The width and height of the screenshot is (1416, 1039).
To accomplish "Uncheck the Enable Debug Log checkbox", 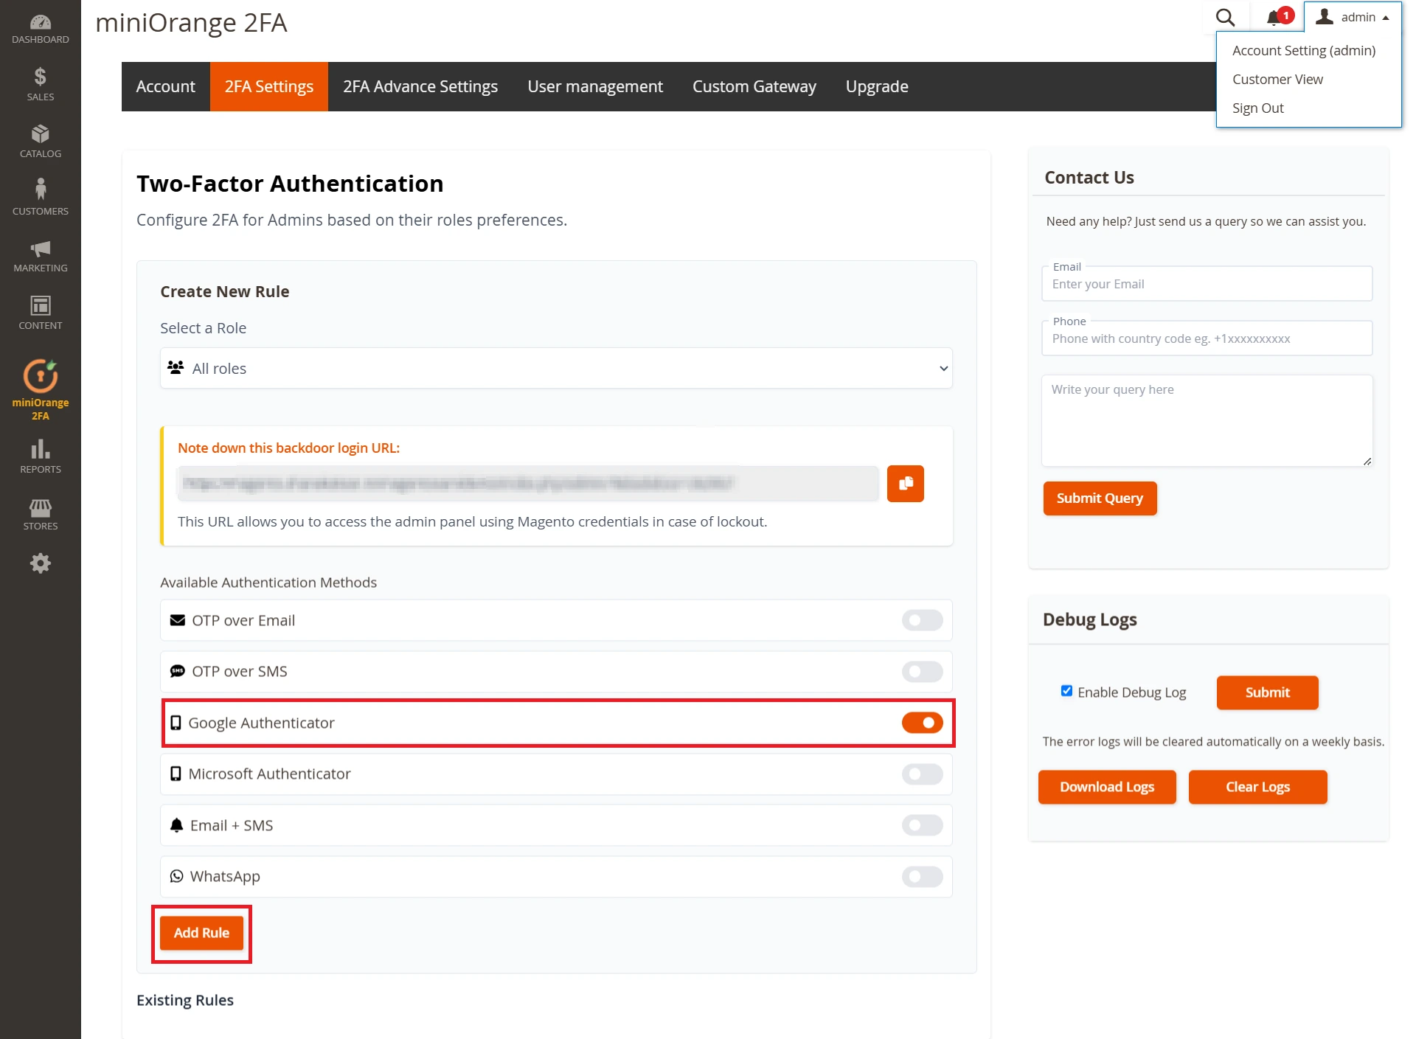I will (x=1066, y=691).
